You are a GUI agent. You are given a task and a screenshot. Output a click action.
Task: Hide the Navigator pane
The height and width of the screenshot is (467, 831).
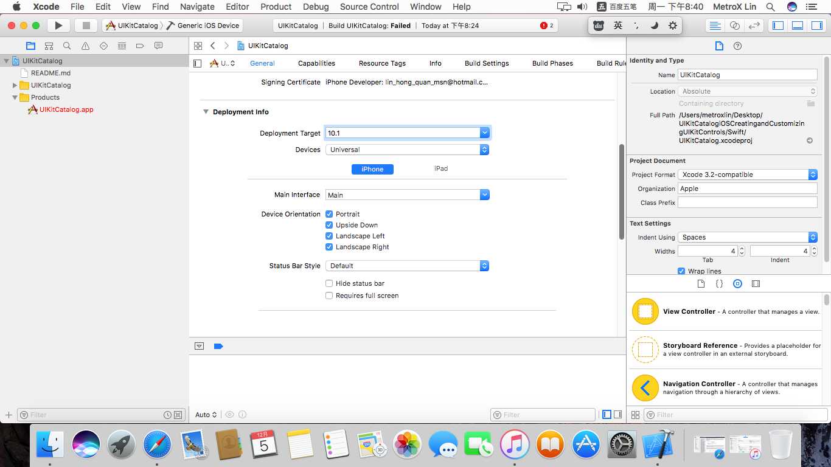[777, 26]
